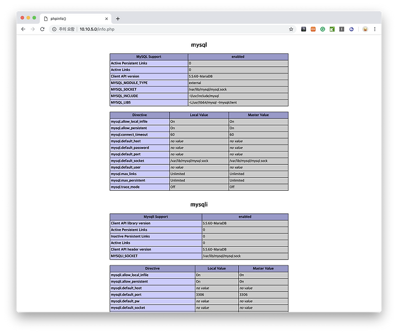
Task: Reload the info.php page
Action: pyautogui.click(x=43, y=29)
